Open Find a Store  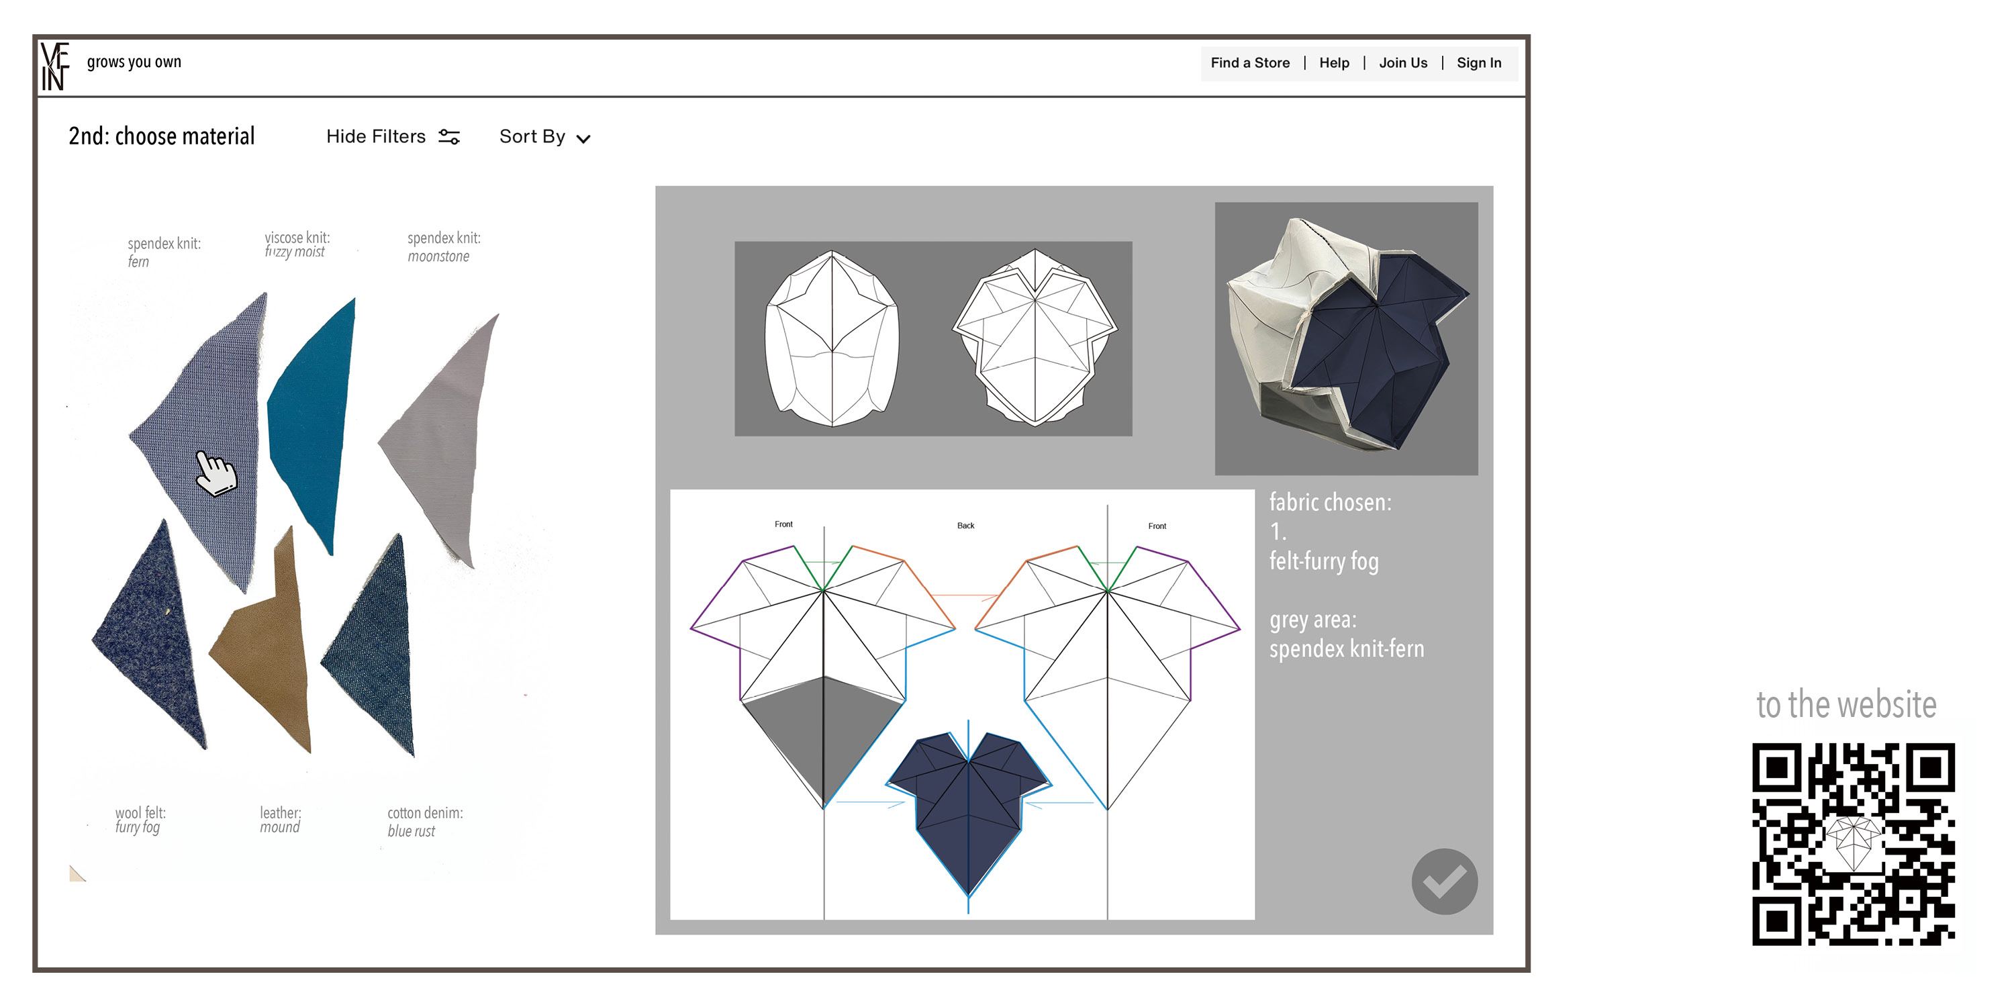coord(1250,63)
